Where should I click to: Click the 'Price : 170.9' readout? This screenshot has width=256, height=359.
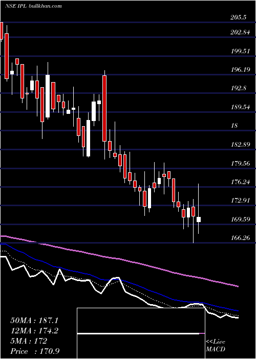point(35,351)
